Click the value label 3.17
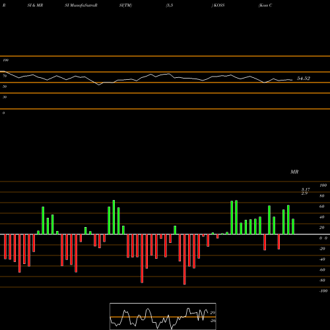 tap(306, 189)
